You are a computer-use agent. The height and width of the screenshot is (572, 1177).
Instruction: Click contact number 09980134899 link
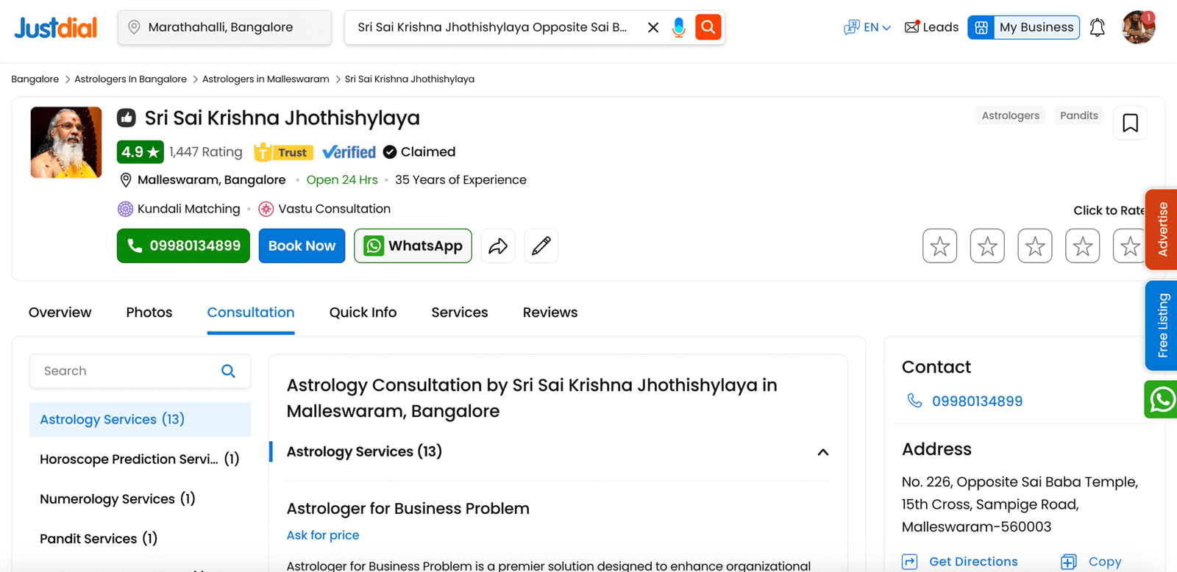pyautogui.click(x=977, y=401)
